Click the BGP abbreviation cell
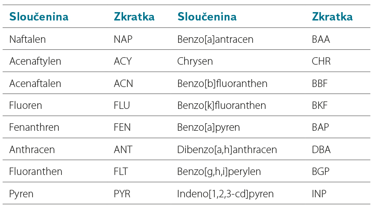The image size is (373, 208). pos(321,172)
